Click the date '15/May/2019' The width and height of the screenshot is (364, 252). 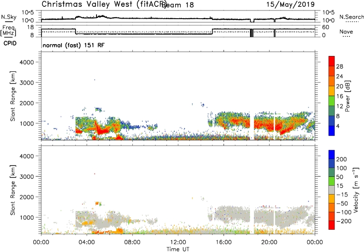point(290,4)
